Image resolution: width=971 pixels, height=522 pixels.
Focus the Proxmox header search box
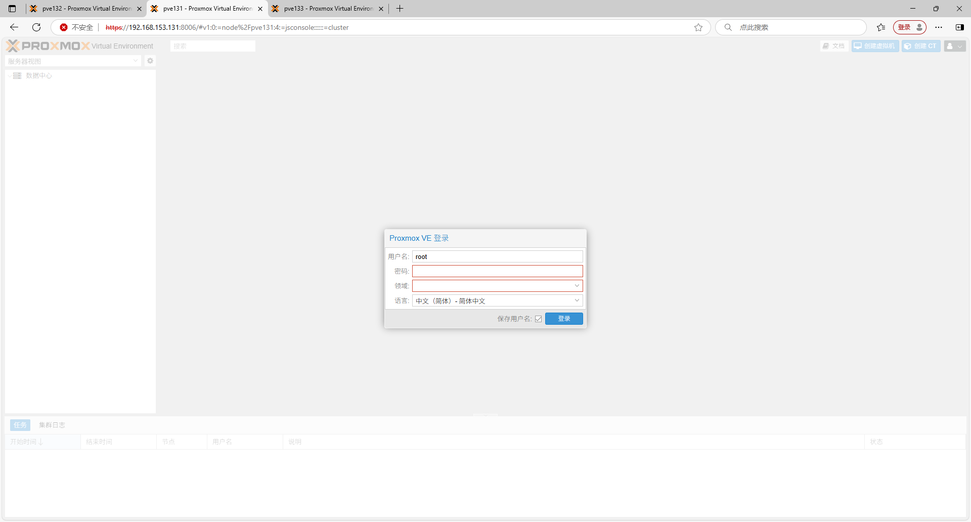point(213,46)
